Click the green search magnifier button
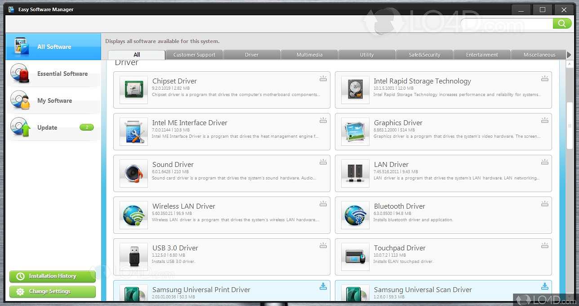The width and height of the screenshot is (579, 306). [x=562, y=23]
